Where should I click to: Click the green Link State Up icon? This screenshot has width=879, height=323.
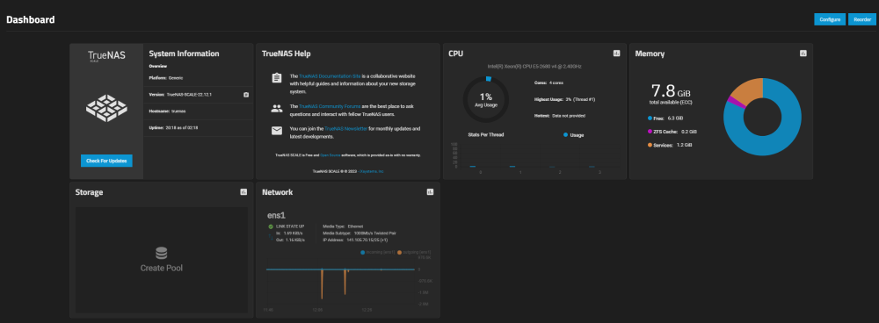271,226
